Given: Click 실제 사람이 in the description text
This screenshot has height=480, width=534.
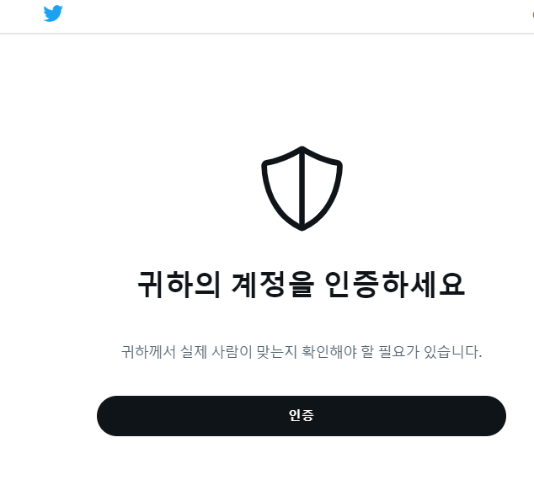Looking at the screenshot, I should [x=216, y=352].
